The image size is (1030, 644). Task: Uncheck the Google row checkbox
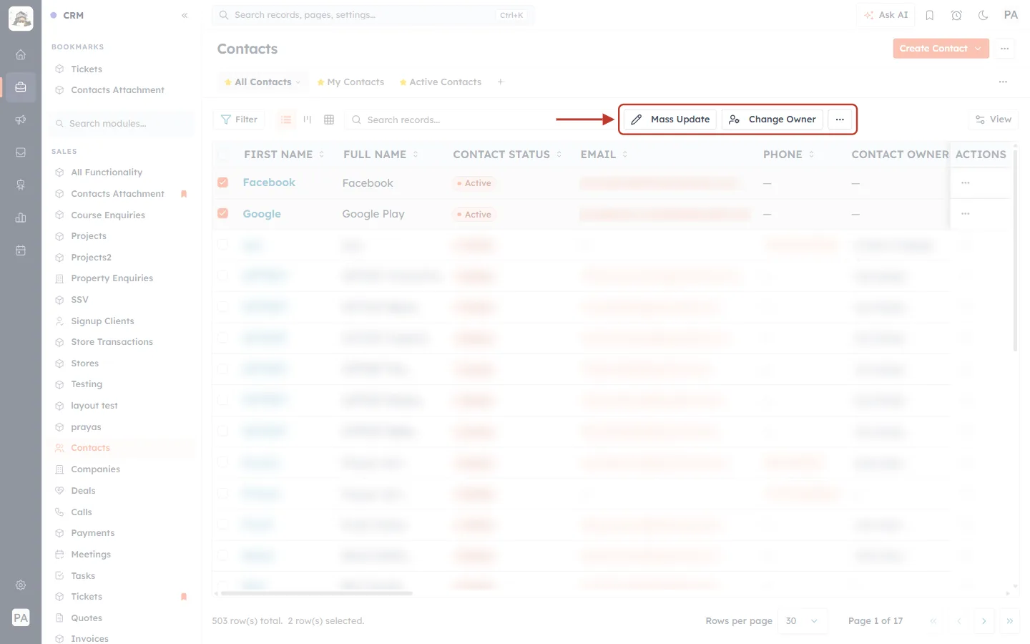click(223, 213)
